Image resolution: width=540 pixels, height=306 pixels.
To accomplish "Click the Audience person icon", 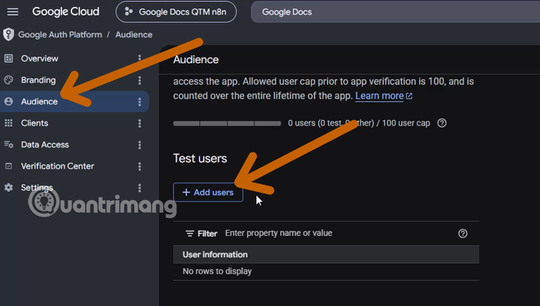I will coord(9,101).
